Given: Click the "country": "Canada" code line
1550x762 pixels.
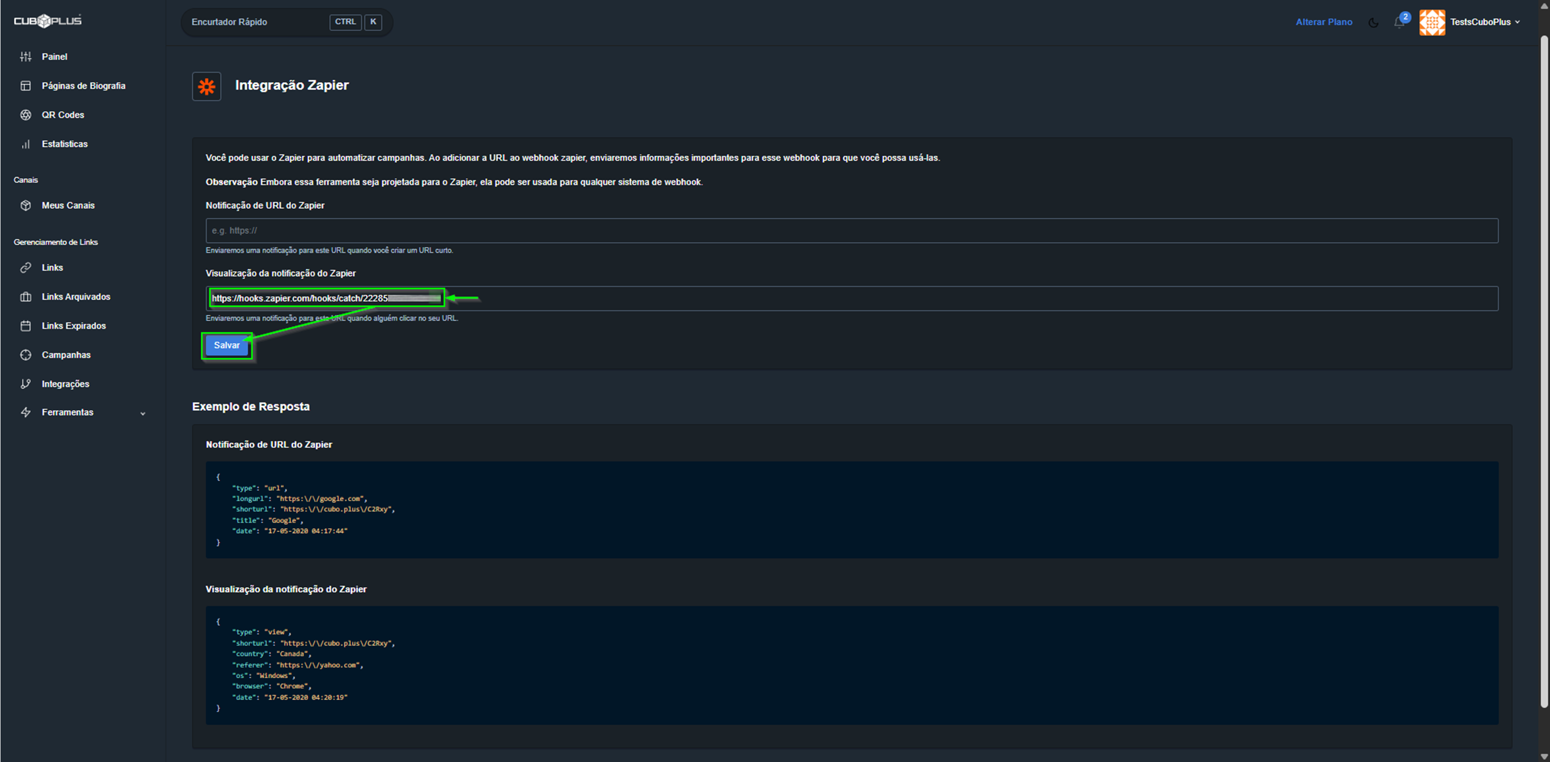Looking at the screenshot, I should pyautogui.click(x=272, y=654).
